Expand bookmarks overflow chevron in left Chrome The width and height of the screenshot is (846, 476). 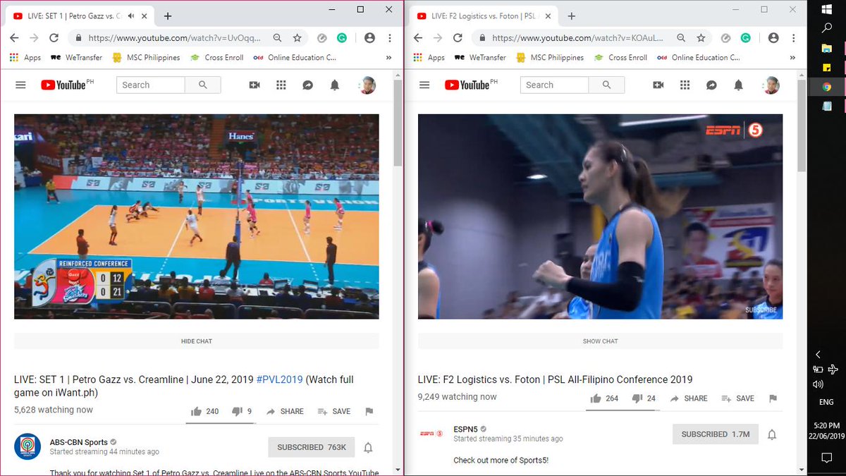click(x=388, y=58)
